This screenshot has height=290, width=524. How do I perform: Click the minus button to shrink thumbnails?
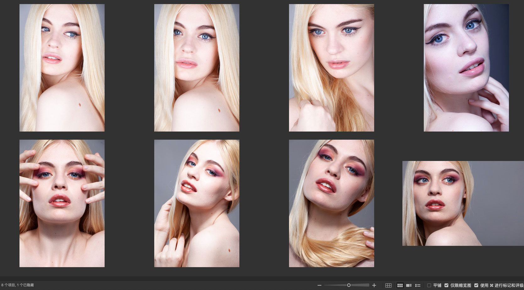pyautogui.click(x=319, y=285)
